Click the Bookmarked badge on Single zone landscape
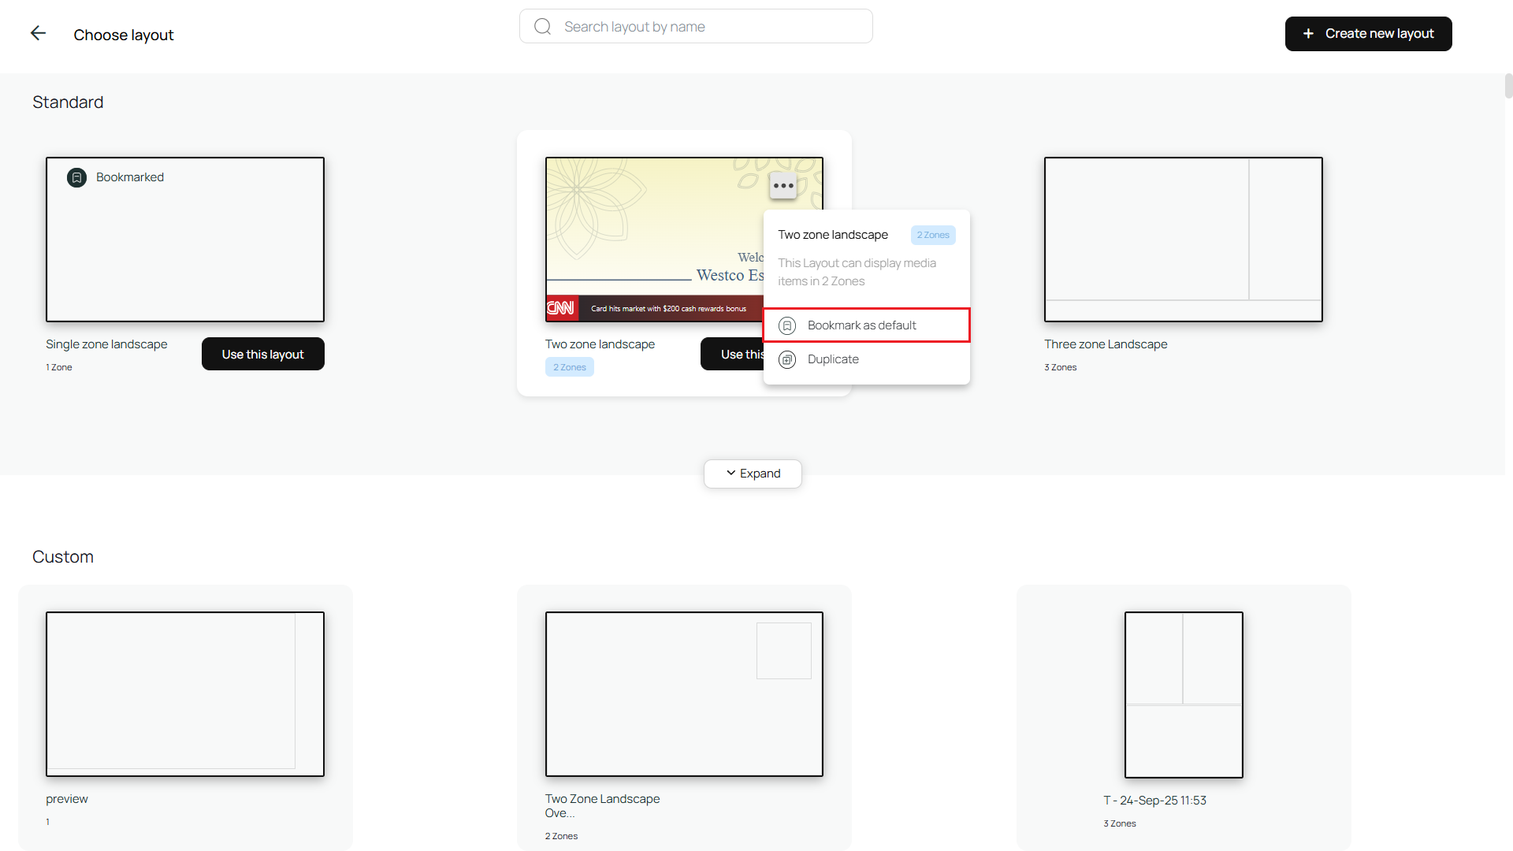Viewport: 1513px width, 851px height. [113, 177]
